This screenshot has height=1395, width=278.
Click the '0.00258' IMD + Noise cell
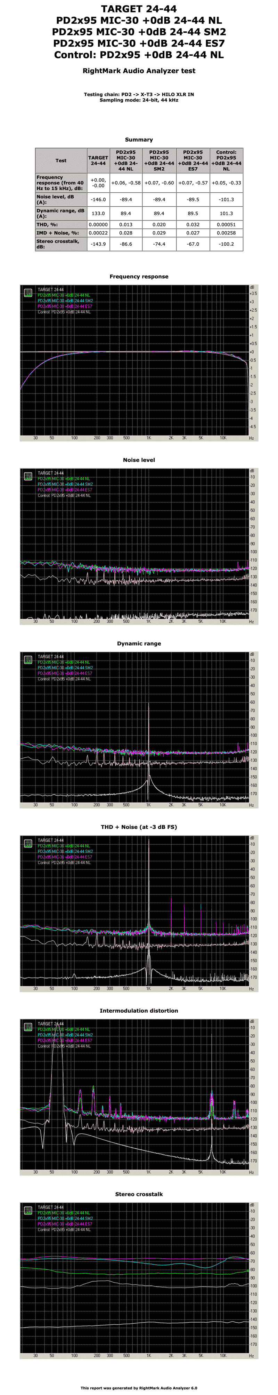coord(226,233)
